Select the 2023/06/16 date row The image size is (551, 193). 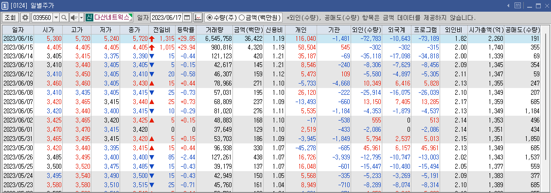[272, 39]
